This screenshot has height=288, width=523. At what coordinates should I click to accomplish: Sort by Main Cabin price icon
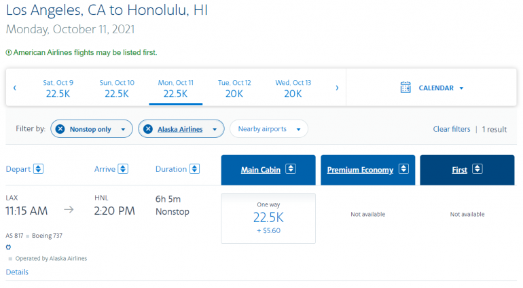pos(291,169)
